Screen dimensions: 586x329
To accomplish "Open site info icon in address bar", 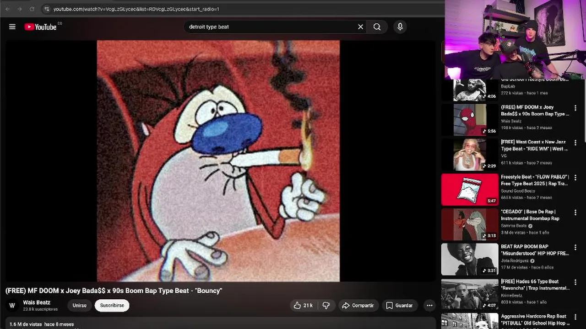I will pyautogui.click(x=46, y=9).
